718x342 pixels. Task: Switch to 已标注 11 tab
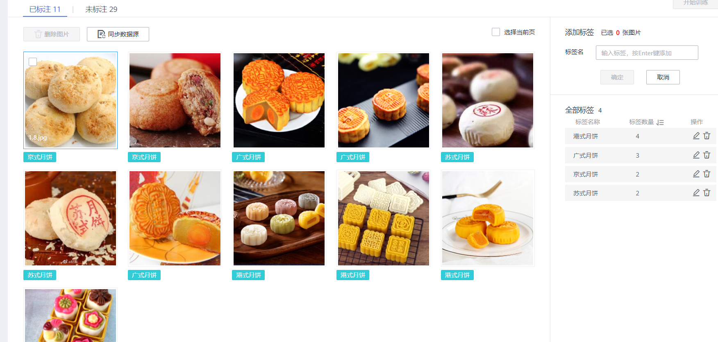(x=45, y=9)
